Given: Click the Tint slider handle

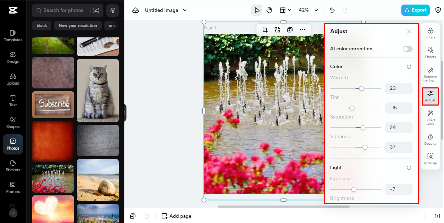Looking at the screenshot, I should click(x=352, y=108).
